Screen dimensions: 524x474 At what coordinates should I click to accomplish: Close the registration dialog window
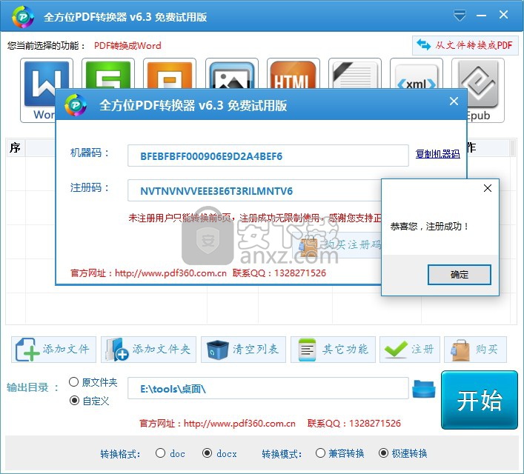pyautogui.click(x=454, y=101)
